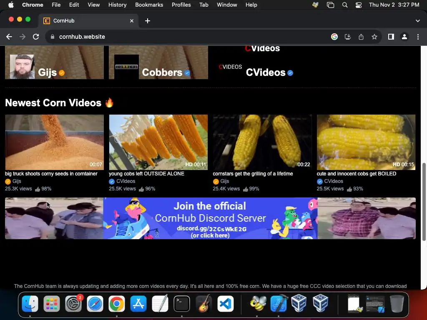The image size is (427, 320).
Task: Play the grilling cornstars video thumbnail
Action: (262, 142)
